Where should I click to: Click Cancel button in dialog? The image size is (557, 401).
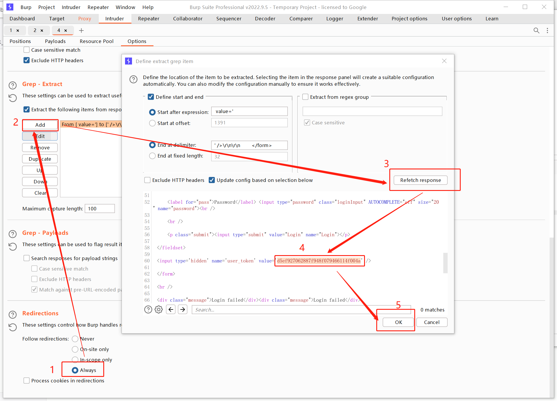point(432,322)
